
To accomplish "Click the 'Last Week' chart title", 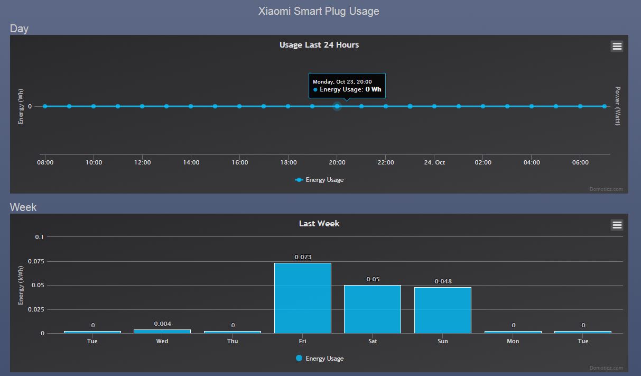I will (319, 224).
